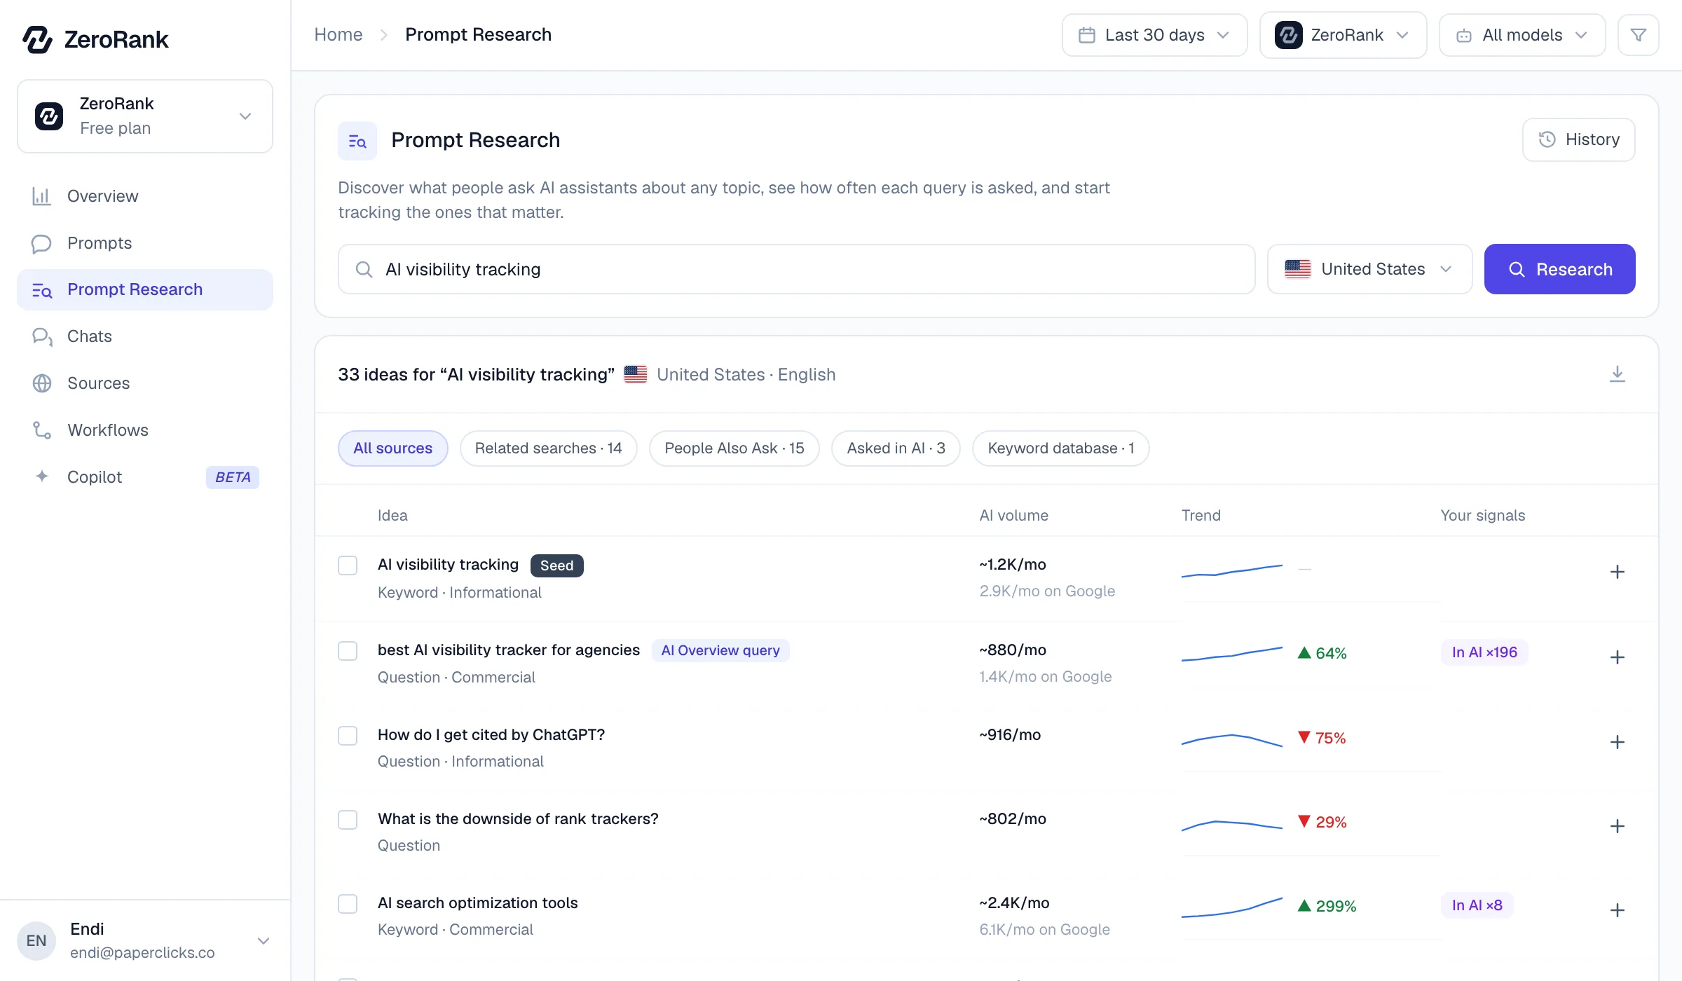Click the EN user avatar
The width and height of the screenshot is (1682, 981).
pos(36,940)
